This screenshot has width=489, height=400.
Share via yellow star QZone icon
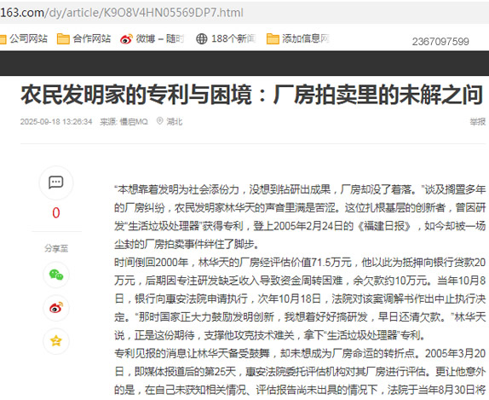pos(56,341)
